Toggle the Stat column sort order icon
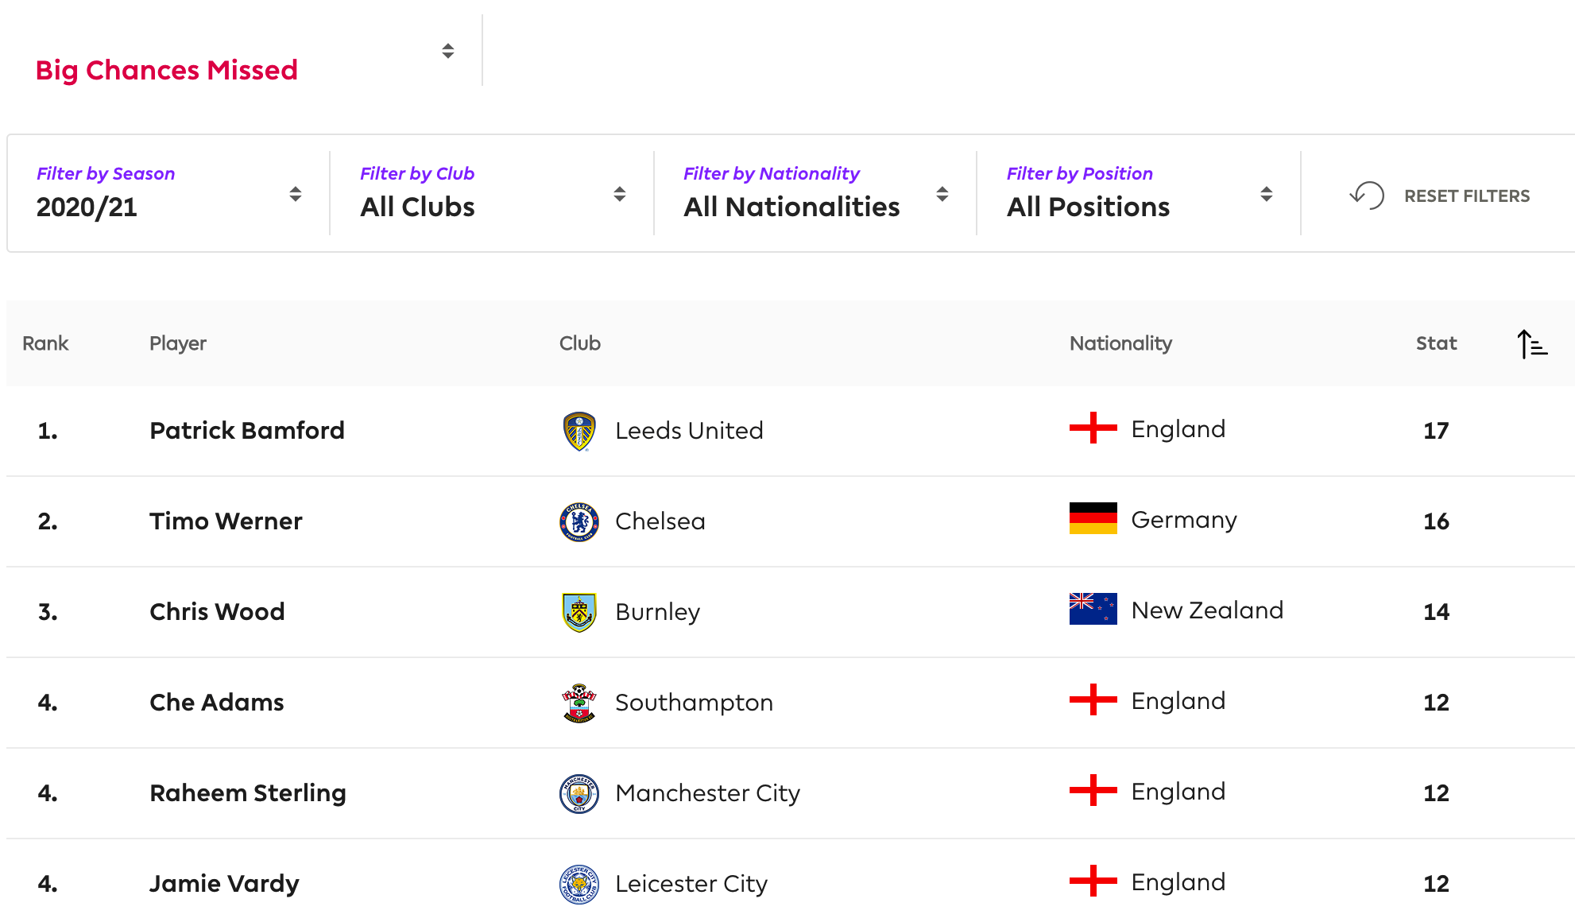1575x922 pixels. click(x=1532, y=344)
